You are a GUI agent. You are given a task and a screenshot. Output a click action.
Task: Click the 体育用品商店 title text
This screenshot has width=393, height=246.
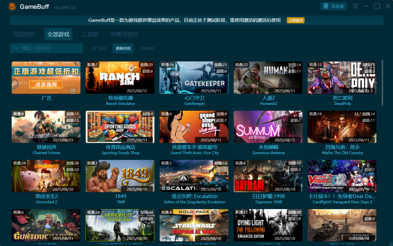[121, 147]
